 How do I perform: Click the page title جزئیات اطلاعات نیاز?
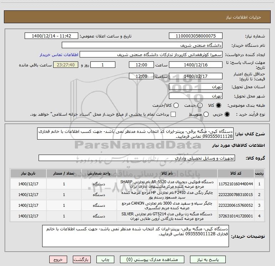click(244, 17)
